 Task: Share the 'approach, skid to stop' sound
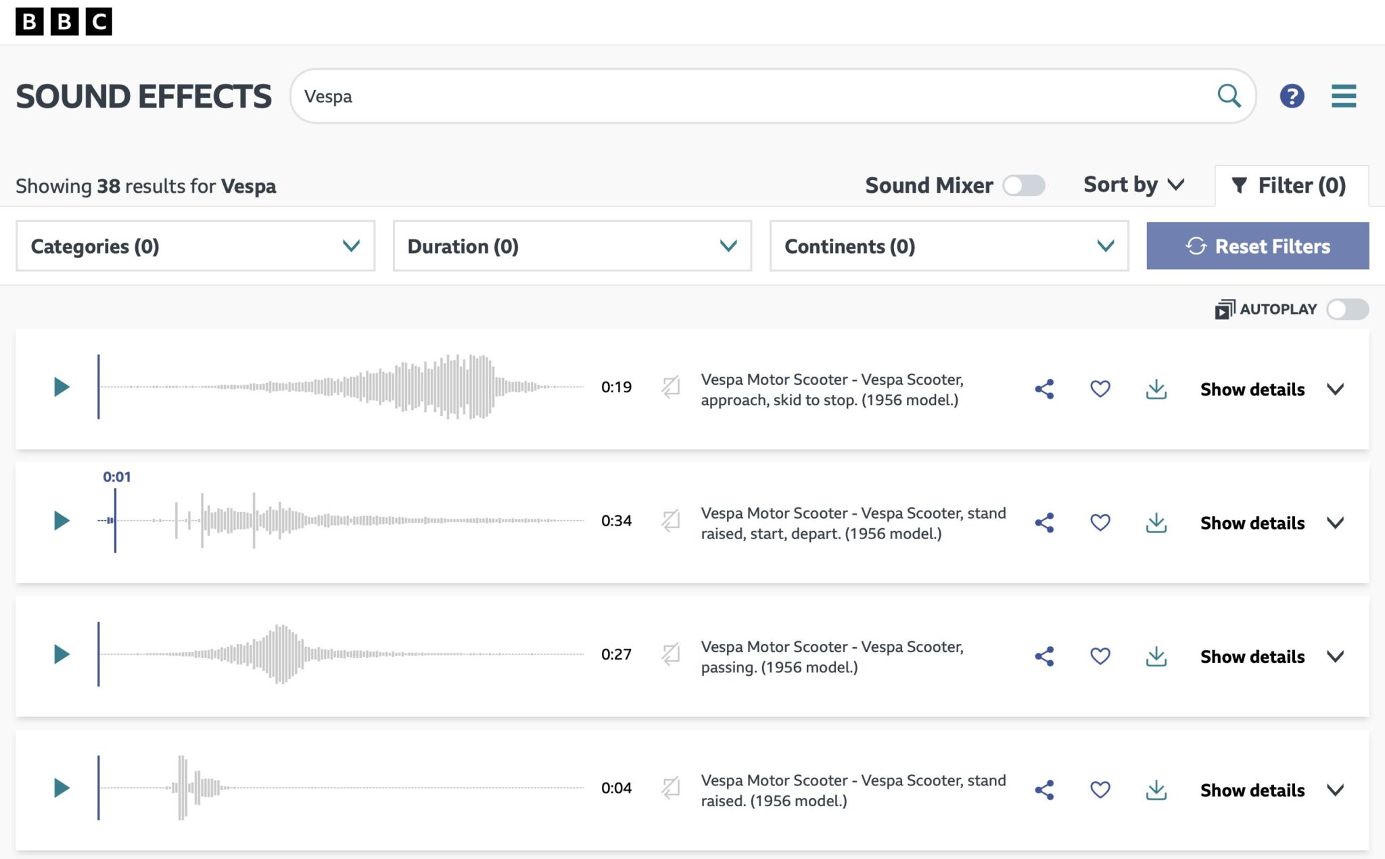click(1044, 389)
